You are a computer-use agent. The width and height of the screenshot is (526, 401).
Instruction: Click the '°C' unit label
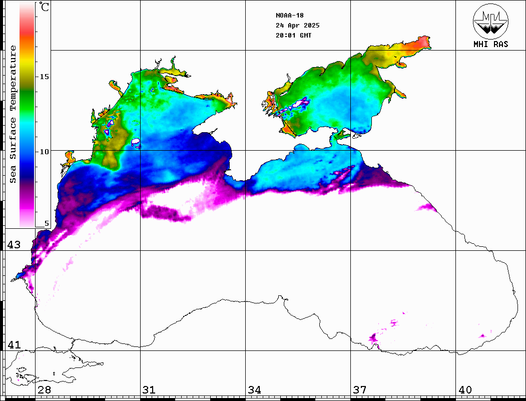click(x=44, y=7)
